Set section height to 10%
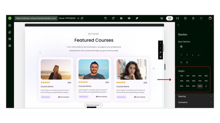Viewport: 220px width, 123px height. tap(181, 76)
